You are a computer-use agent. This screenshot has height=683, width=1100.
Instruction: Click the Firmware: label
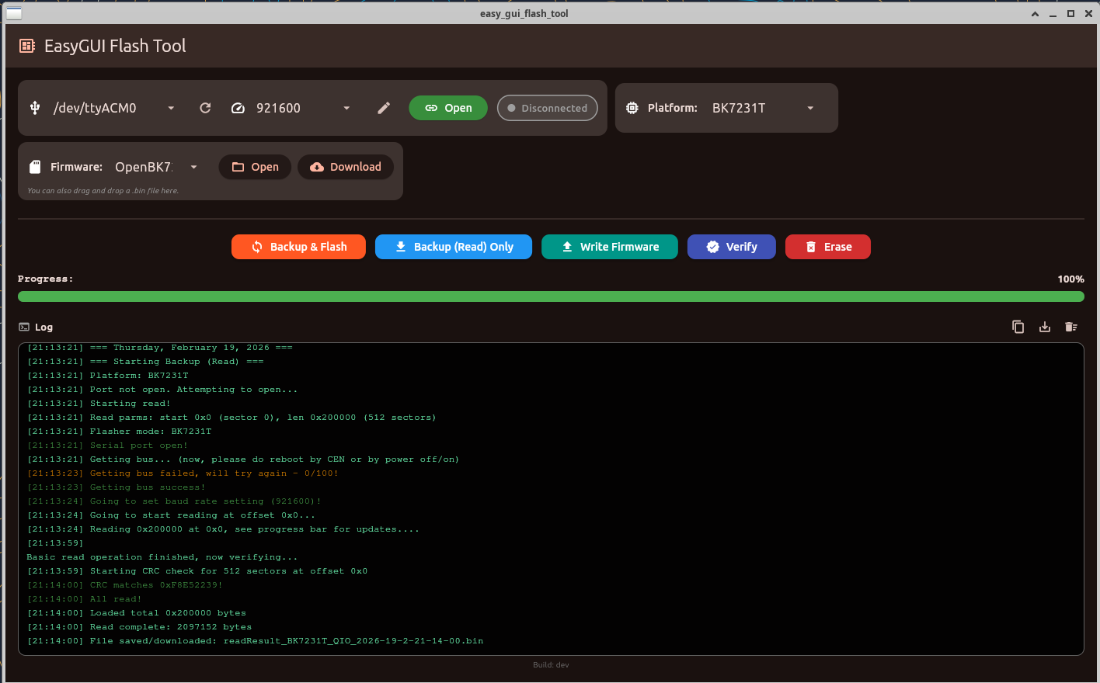pos(77,167)
